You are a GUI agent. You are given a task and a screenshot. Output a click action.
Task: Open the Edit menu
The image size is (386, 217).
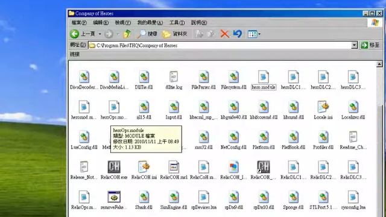click(101, 23)
